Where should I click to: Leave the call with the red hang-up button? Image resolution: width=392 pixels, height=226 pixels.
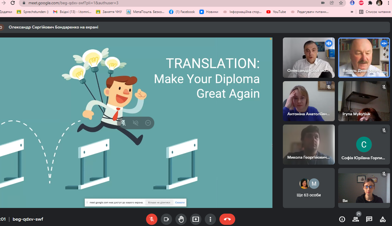click(227, 219)
